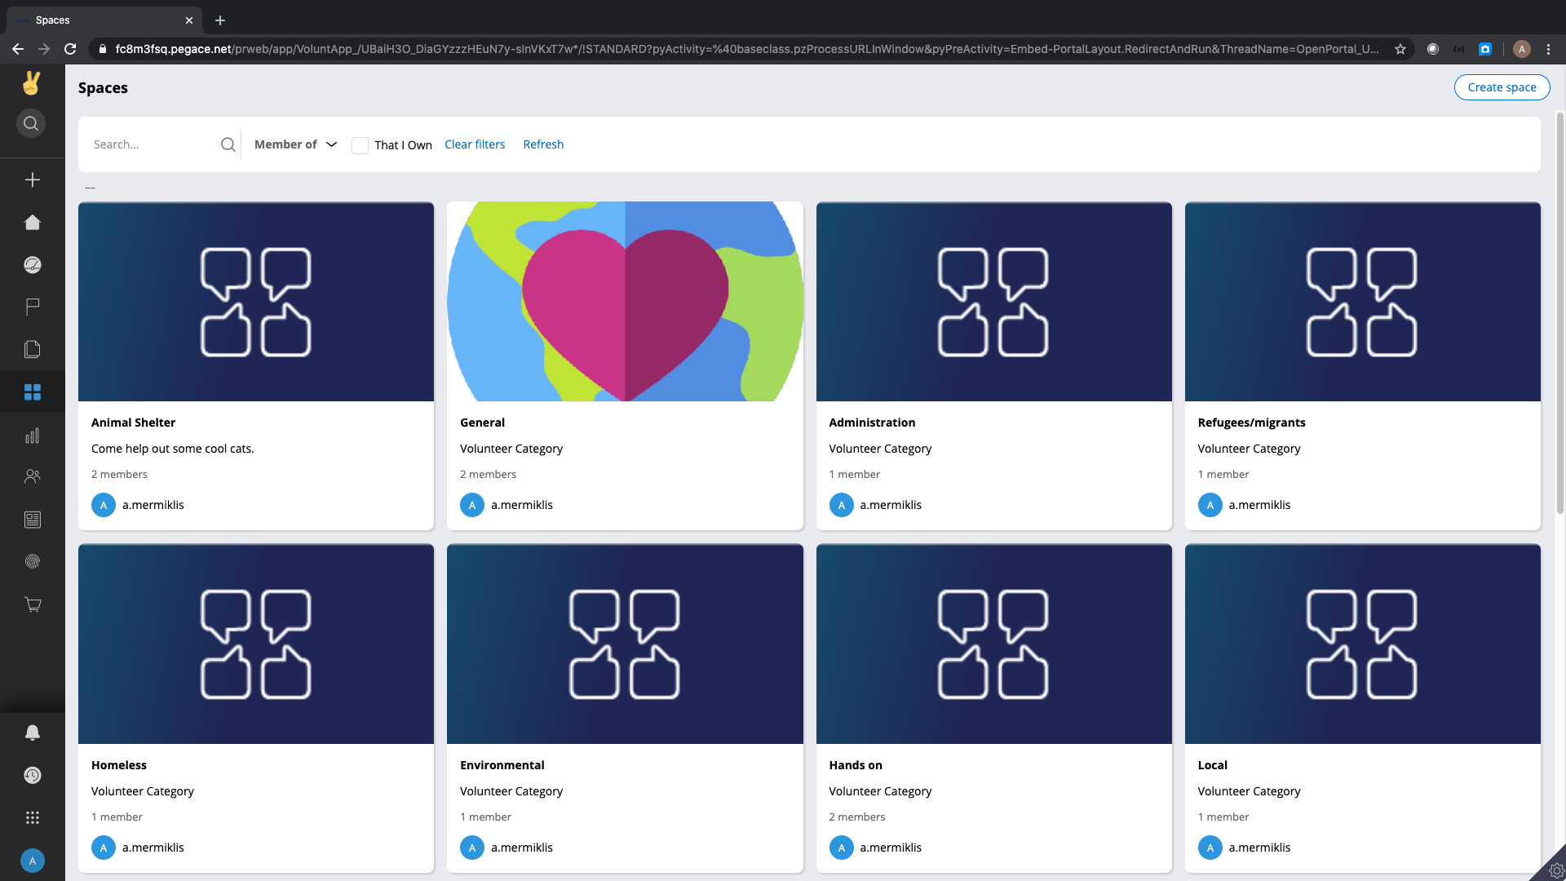This screenshot has height=881, width=1566.
Task: Open the flag icon in sidebar
Action: [33, 307]
